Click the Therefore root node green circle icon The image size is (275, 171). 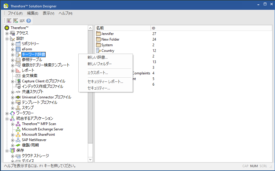(x=7, y=28)
